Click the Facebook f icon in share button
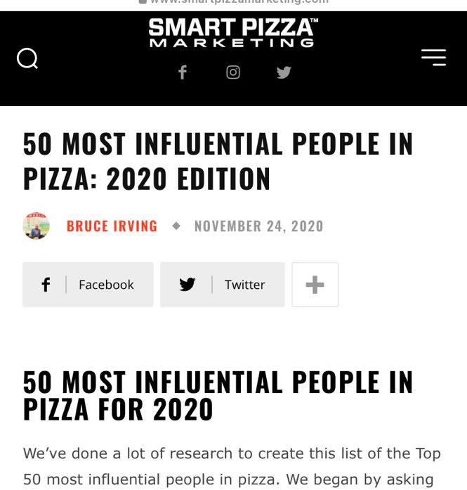This screenshot has width=467, height=490. pos(46,285)
